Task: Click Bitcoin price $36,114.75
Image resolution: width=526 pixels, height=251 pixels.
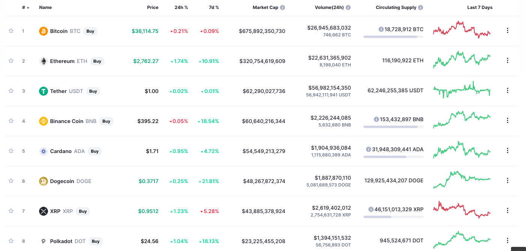Action: tap(145, 31)
